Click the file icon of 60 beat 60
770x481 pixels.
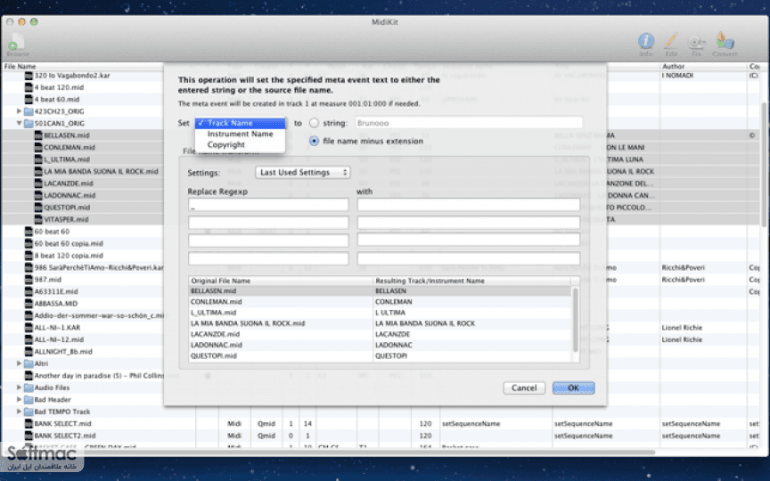coord(29,232)
